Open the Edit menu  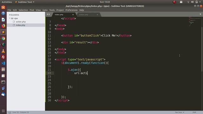(x=15, y=10)
